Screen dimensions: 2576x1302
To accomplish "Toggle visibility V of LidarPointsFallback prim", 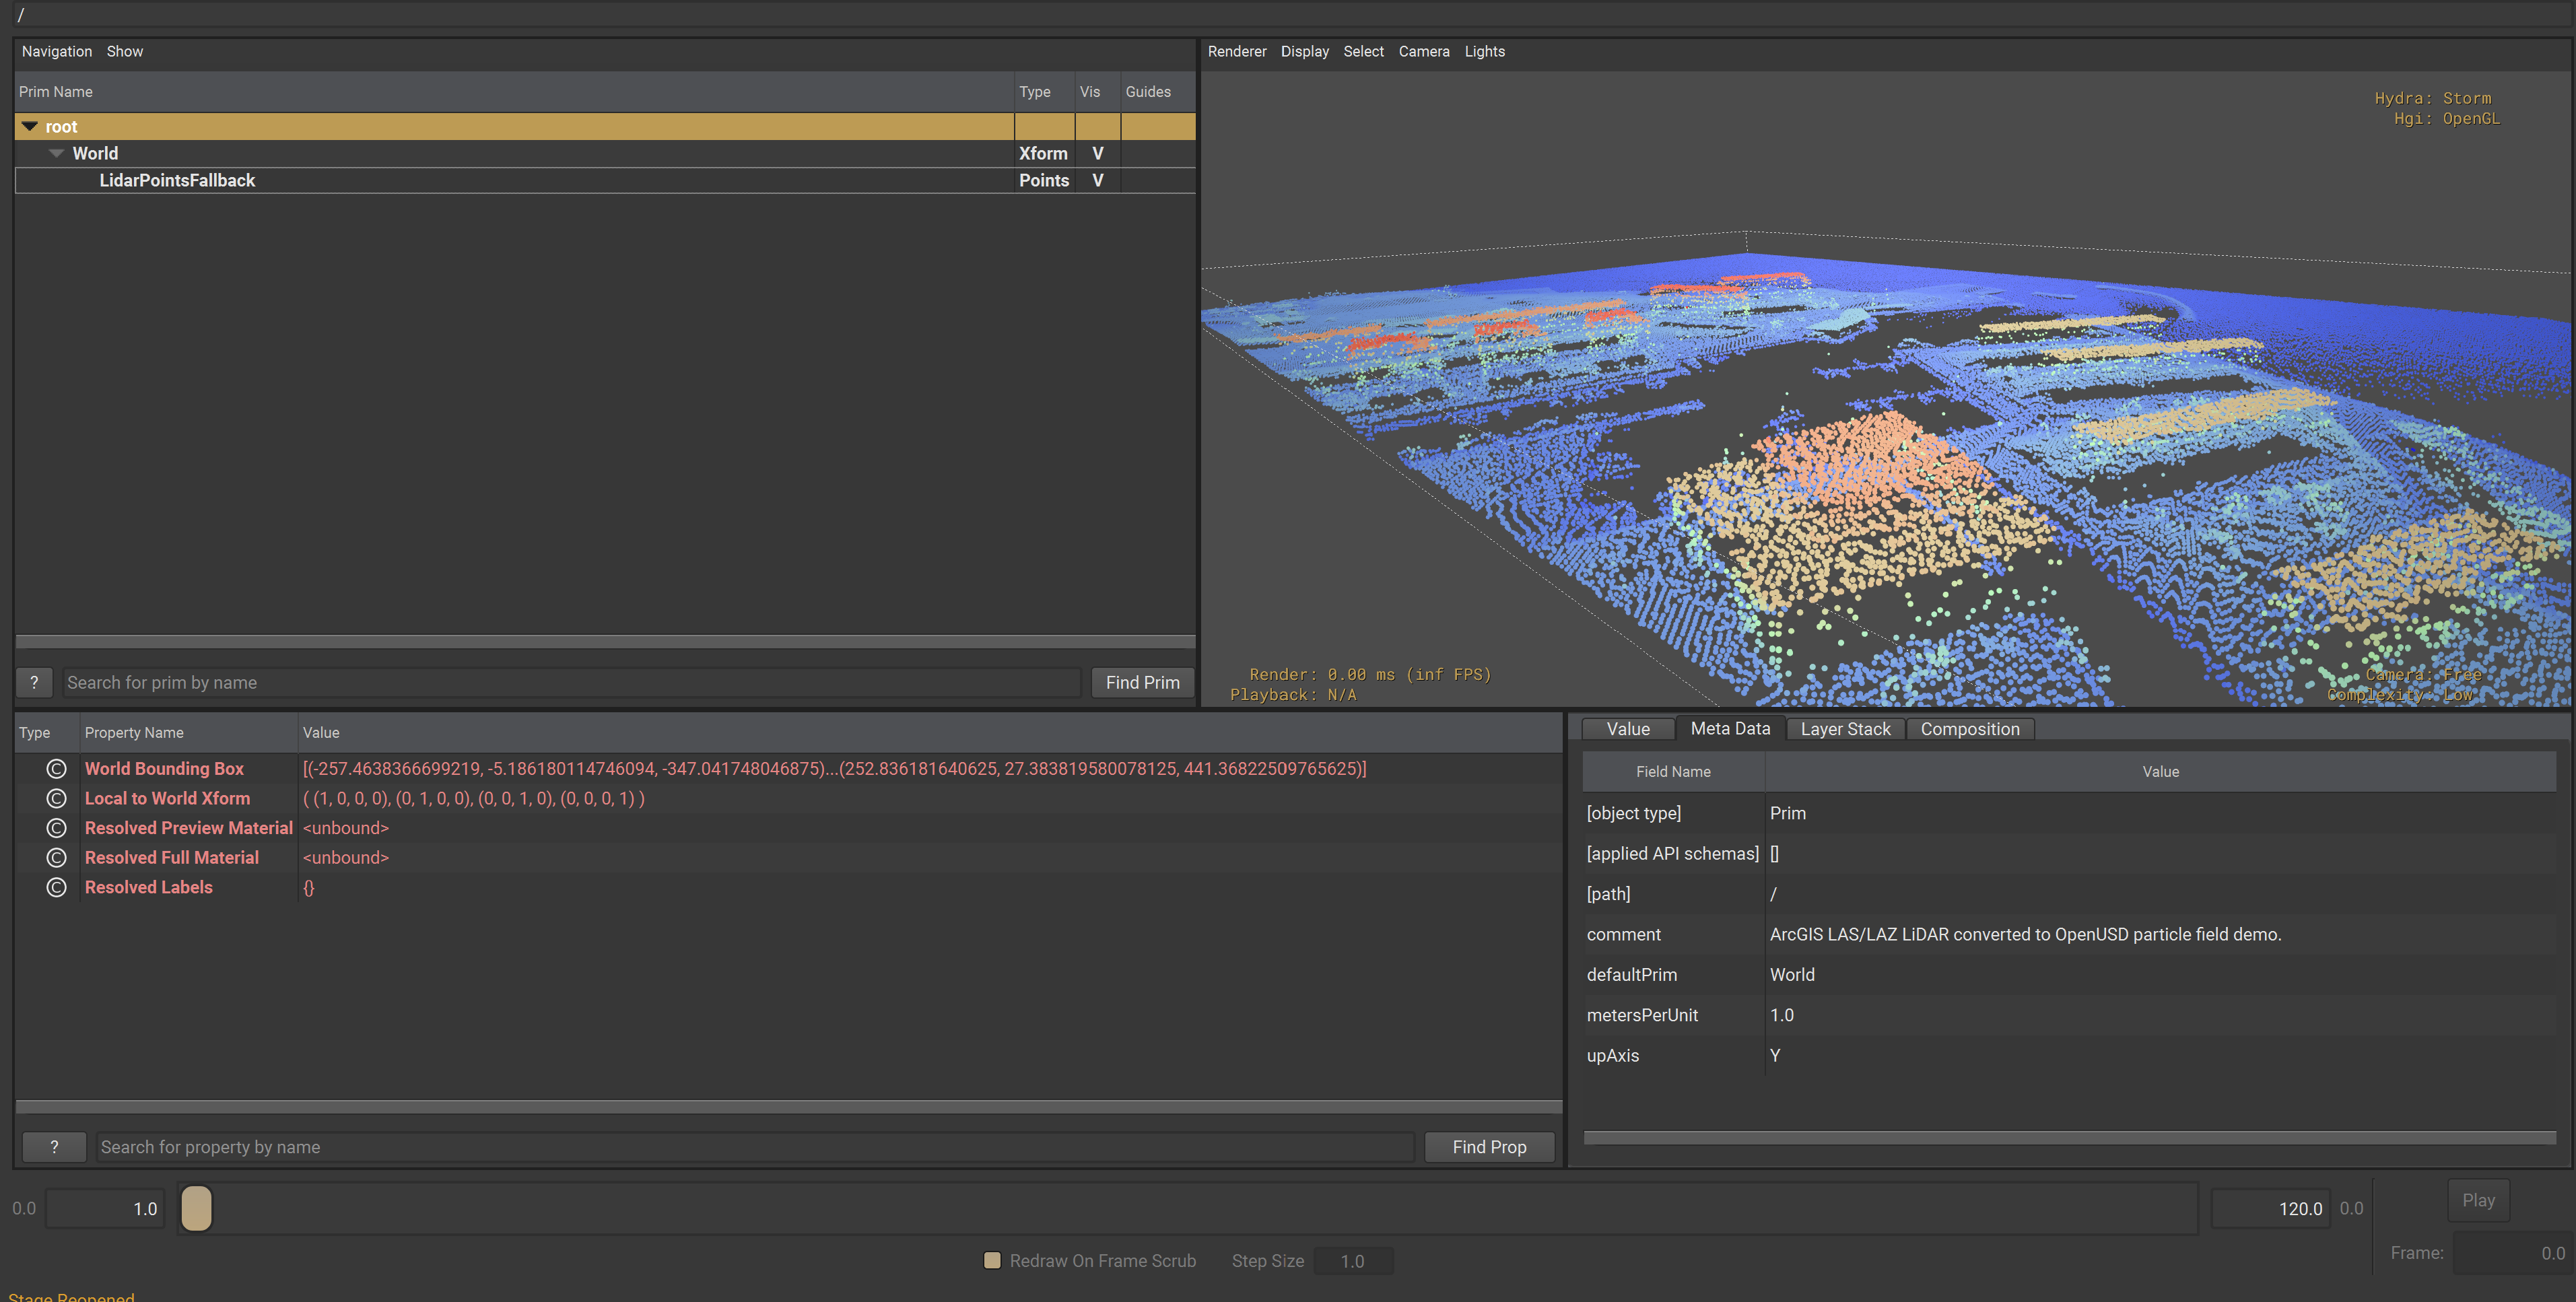I will point(1097,180).
